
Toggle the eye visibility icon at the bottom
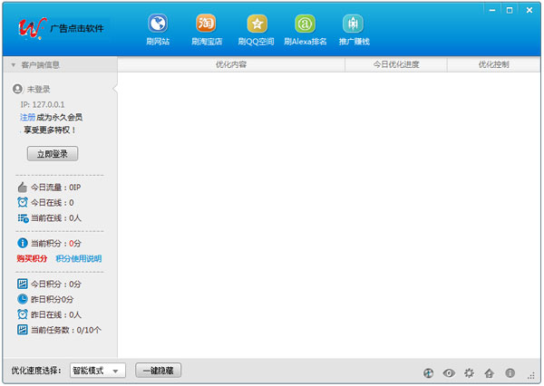(x=449, y=372)
